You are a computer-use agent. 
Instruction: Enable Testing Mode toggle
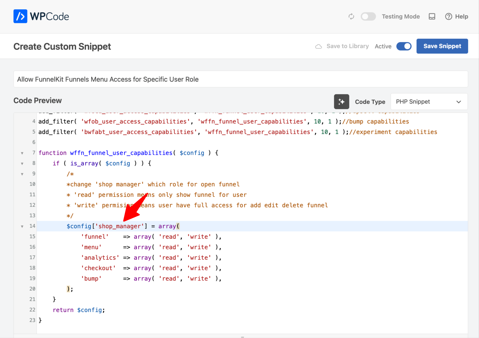368,16
